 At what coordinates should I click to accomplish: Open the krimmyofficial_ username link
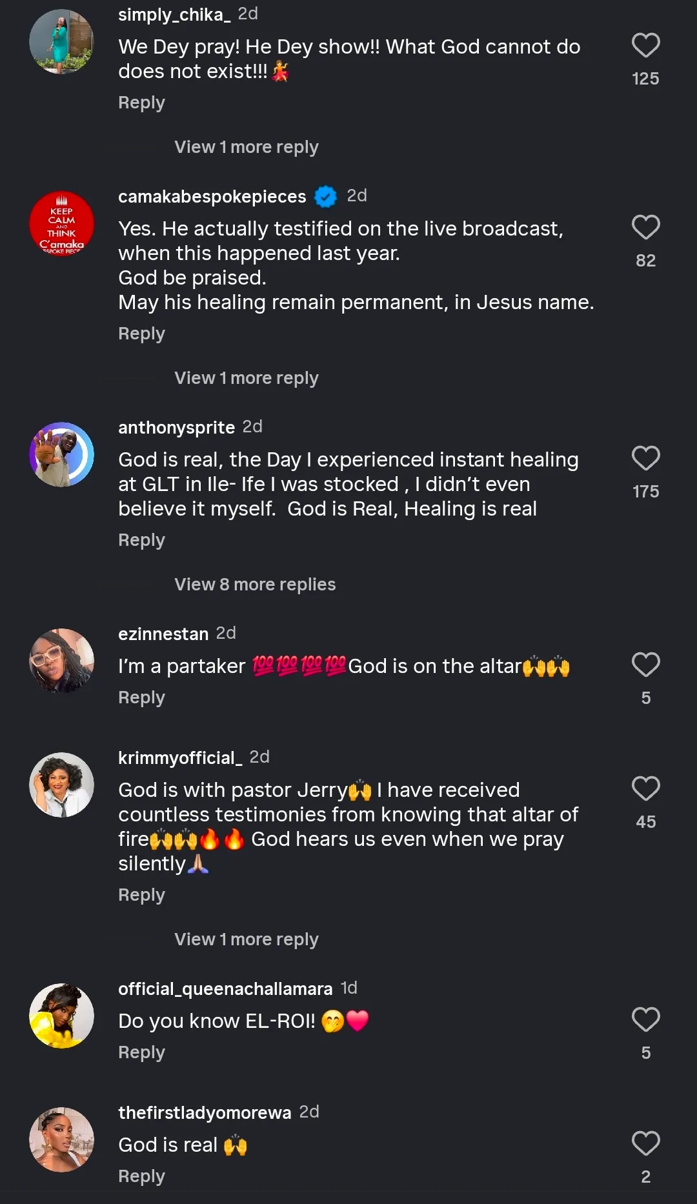[180, 758]
